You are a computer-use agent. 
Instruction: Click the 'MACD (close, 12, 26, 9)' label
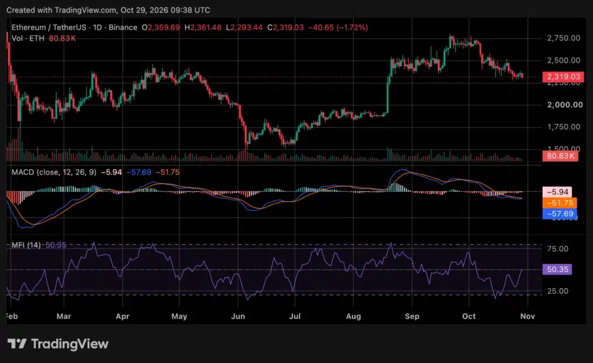pos(54,172)
